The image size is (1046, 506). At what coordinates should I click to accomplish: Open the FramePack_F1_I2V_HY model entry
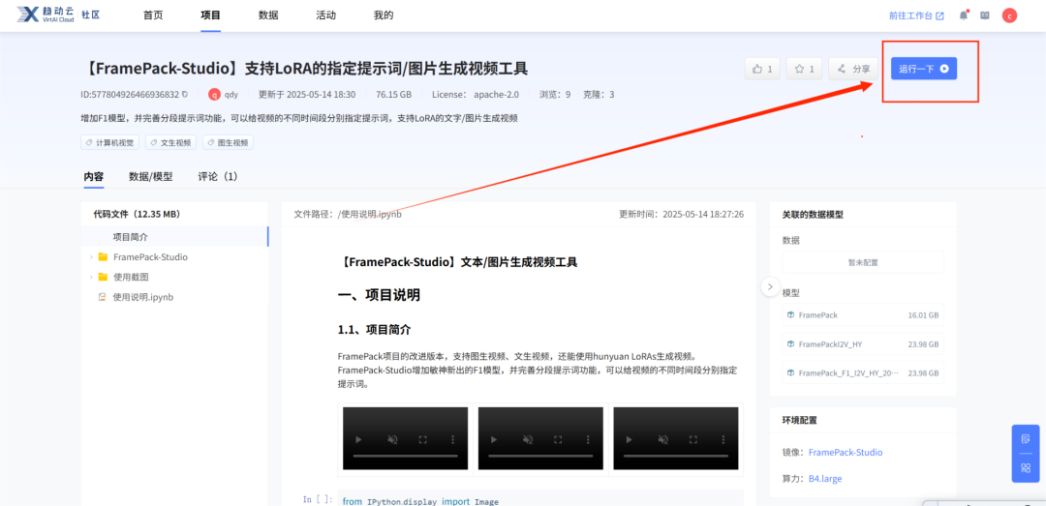point(863,372)
